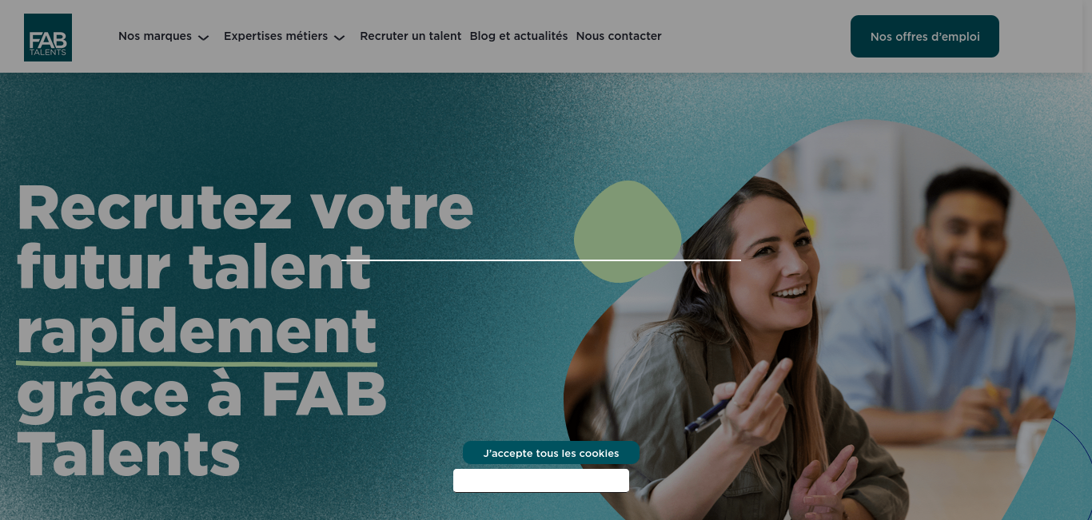Expand the Expertises métiers chevron arrow
The width and height of the screenshot is (1092, 520).
pos(339,38)
